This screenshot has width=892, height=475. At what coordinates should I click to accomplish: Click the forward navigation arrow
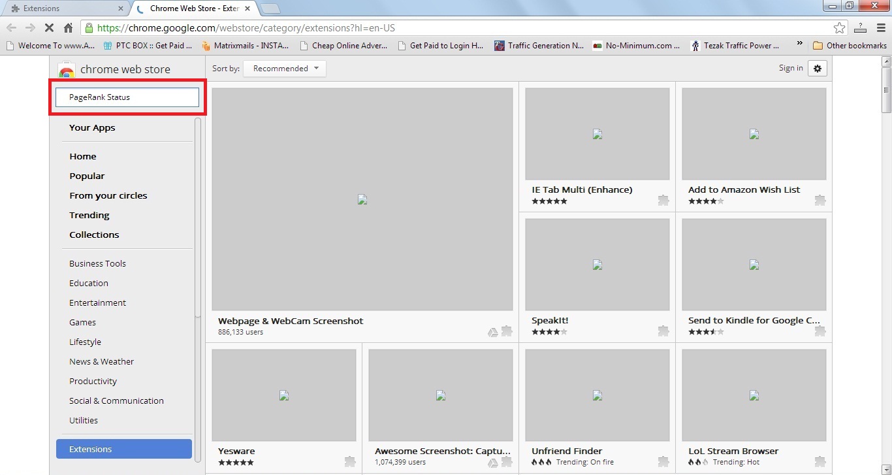pos(30,28)
